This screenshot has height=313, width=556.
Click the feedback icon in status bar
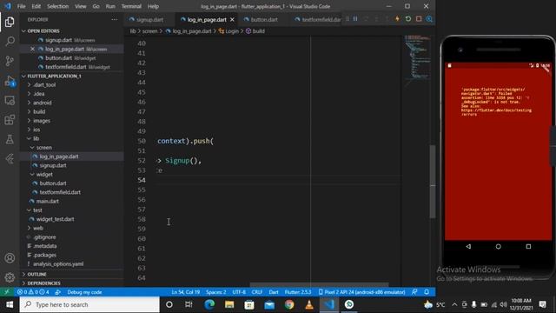tap(414, 292)
